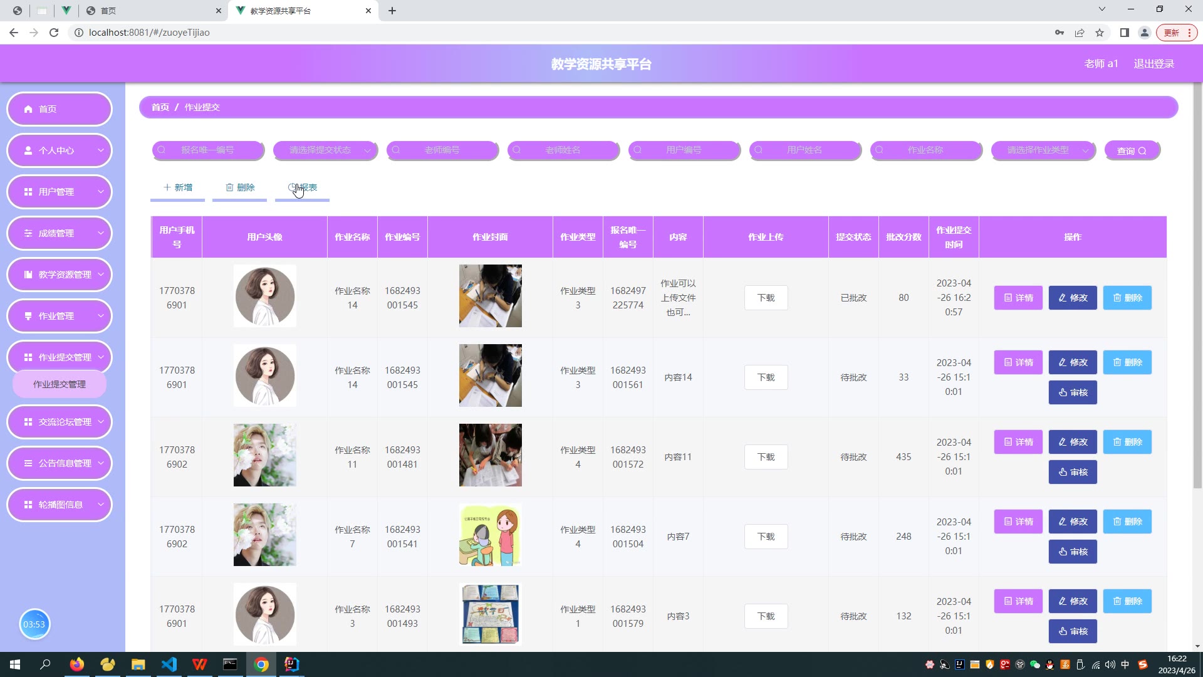The width and height of the screenshot is (1203, 677).
Task: Click the query 查询 search button
Action: pos(1132,150)
